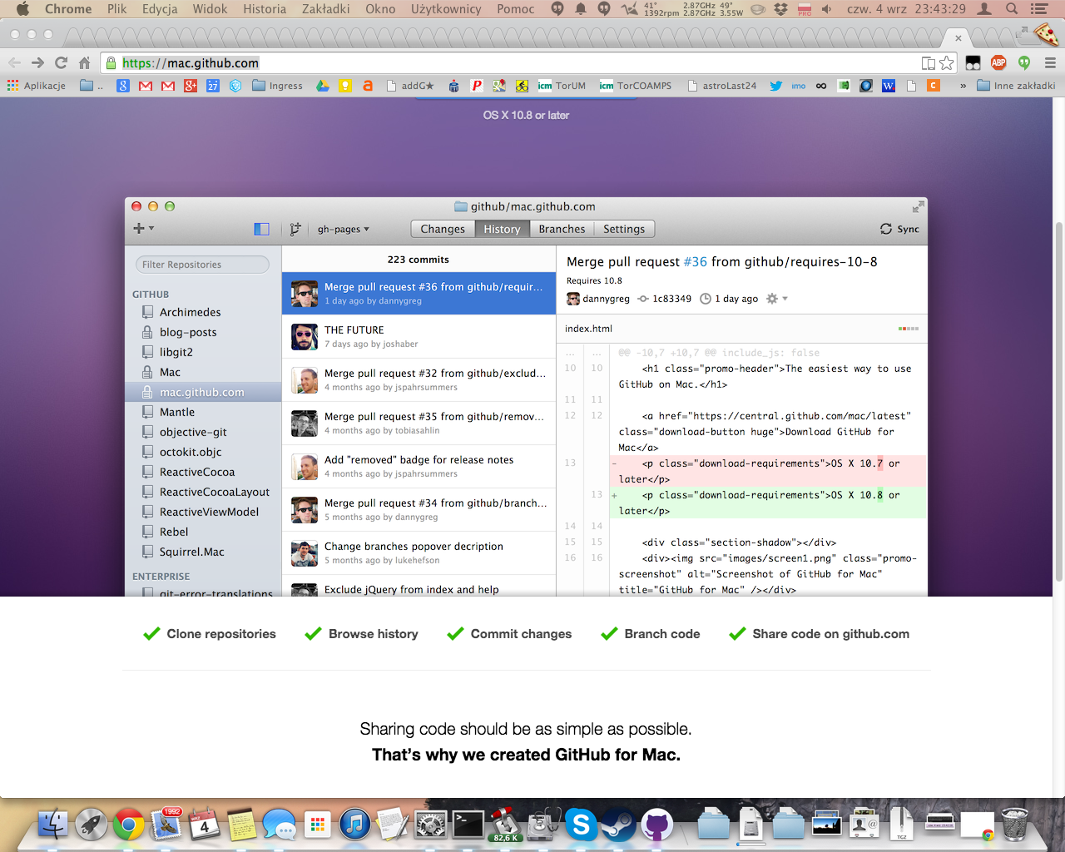Open the plus add-repository dropdown
Viewport: 1065px width, 852px height.
click(x=143, y=228)
